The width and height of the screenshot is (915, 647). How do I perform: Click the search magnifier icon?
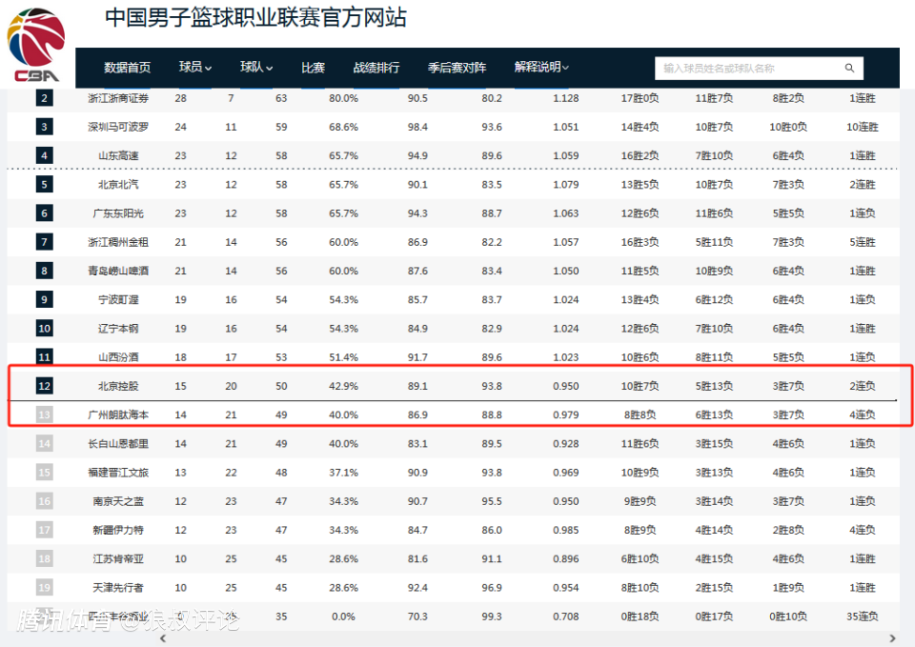coord(849,69)
